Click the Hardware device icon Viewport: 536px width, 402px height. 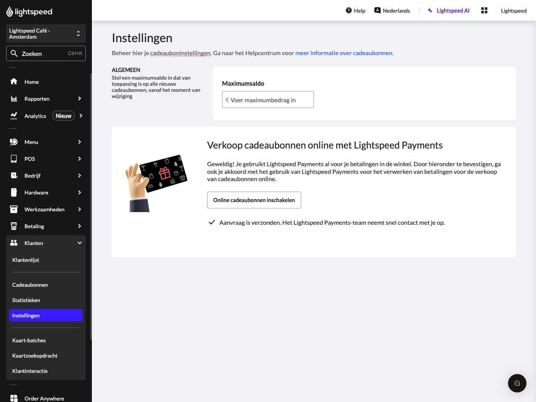[x=14, y=193]
